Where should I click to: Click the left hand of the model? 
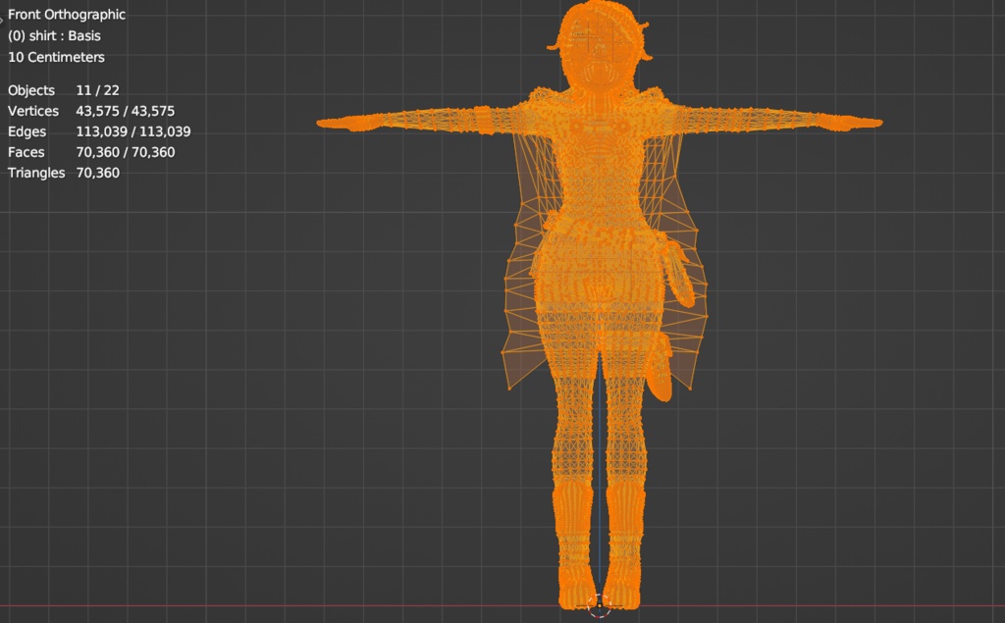344,124
